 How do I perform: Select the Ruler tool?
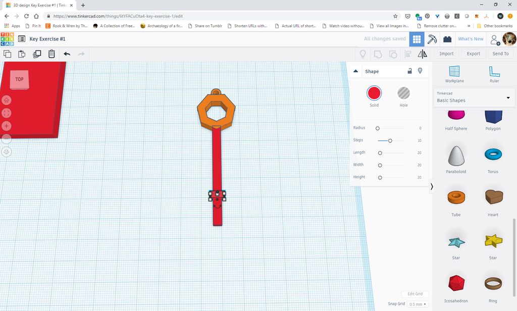click(x=494, y=74)
